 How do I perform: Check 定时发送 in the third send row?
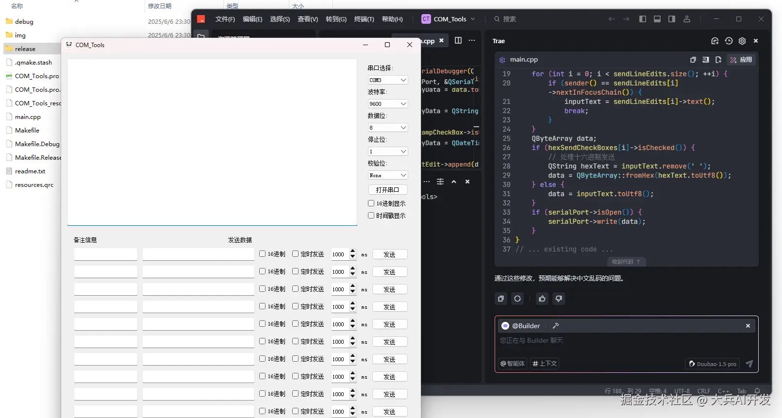[295, 289]
